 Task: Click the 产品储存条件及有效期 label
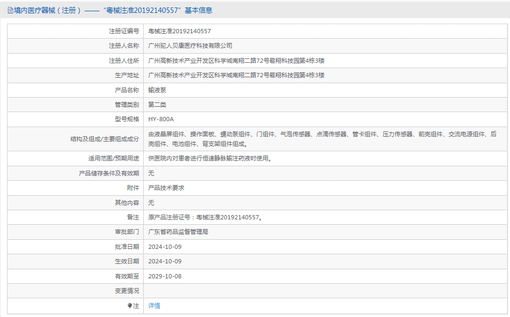(x=109, y=173)
